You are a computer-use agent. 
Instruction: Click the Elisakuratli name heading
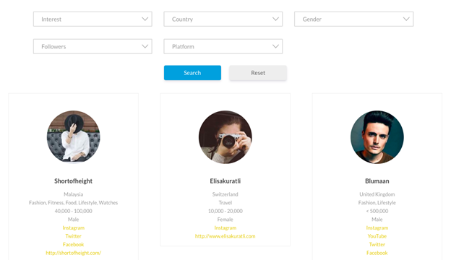(x=225, y=181)
